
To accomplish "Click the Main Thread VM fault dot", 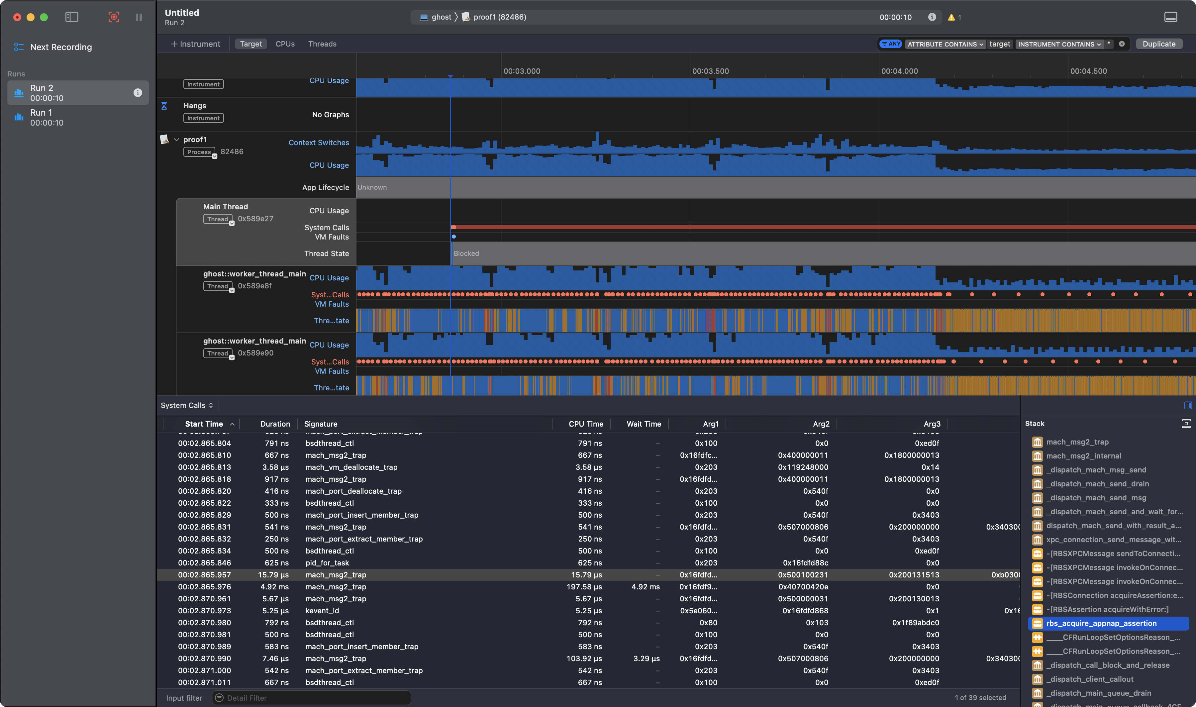I will [453, 237].
